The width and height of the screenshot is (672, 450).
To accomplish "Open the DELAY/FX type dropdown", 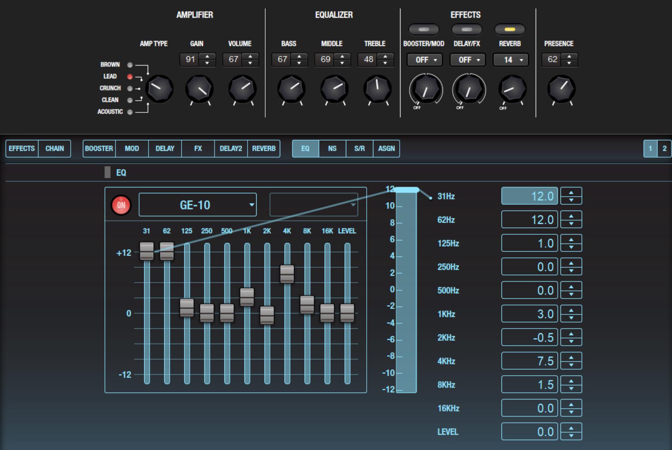I will pos(468,60).
